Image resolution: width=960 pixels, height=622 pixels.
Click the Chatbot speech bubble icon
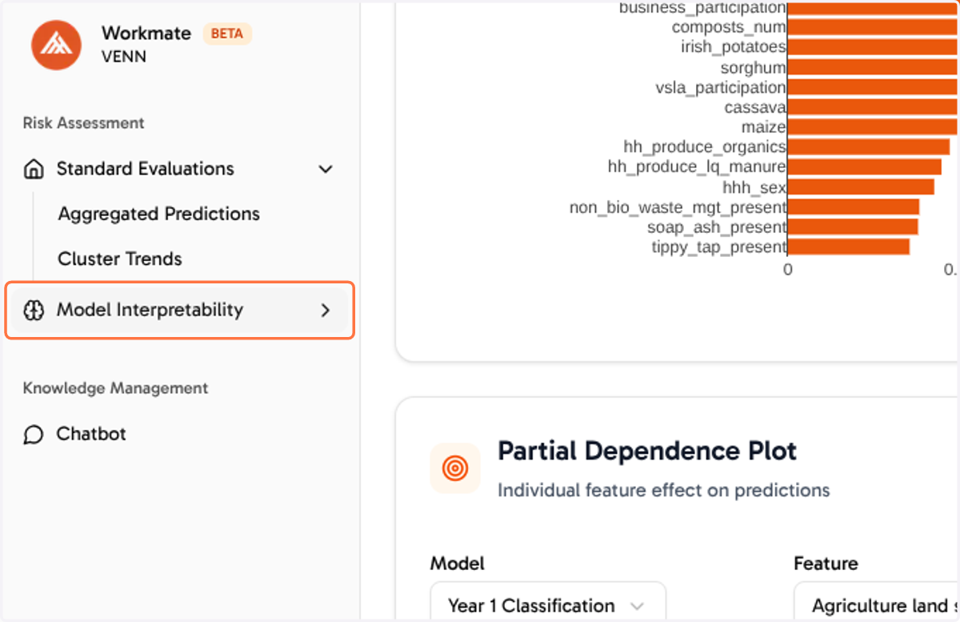(x=34, y=434)
